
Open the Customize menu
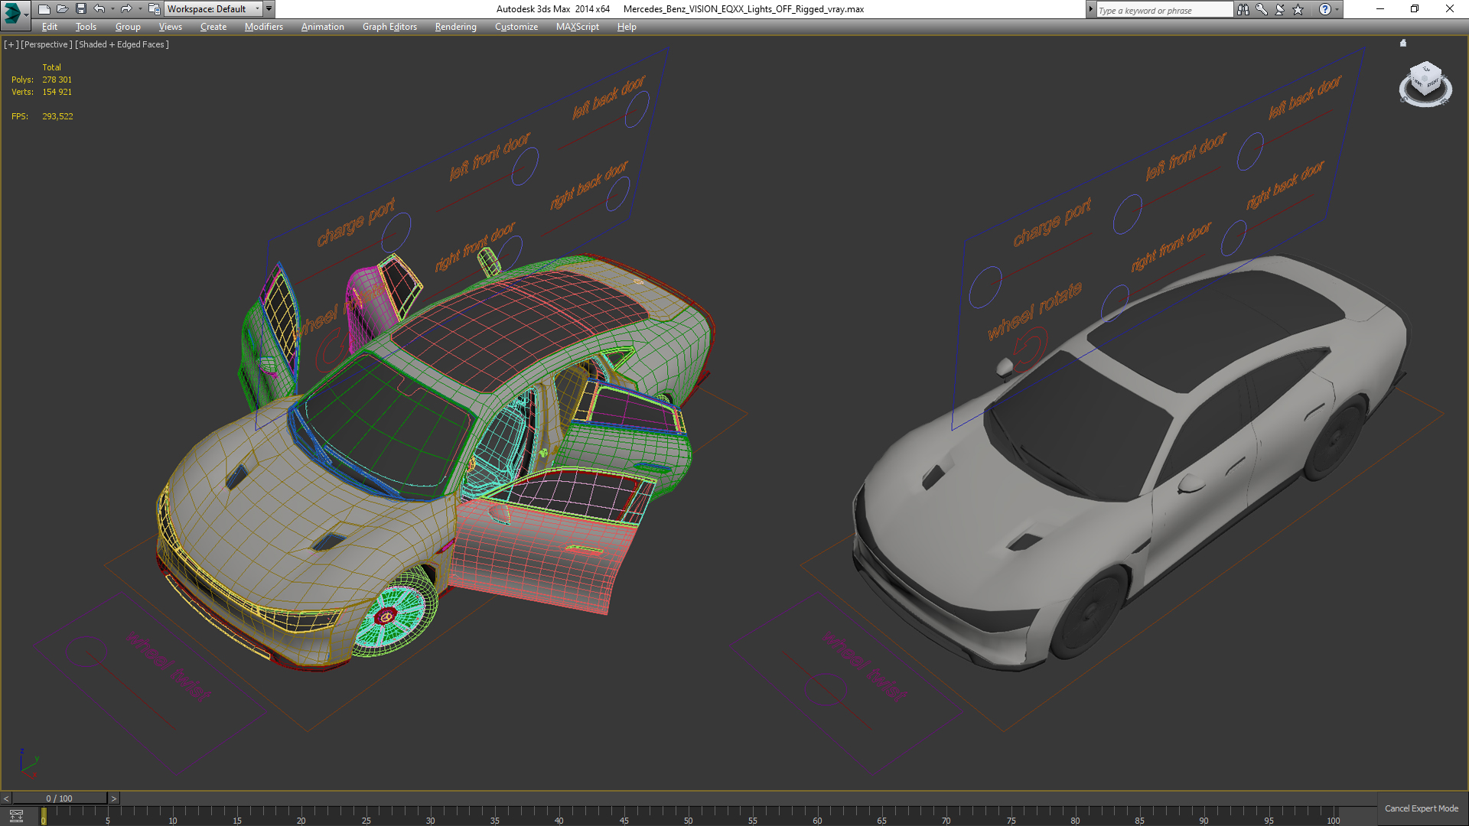(516, 27)
